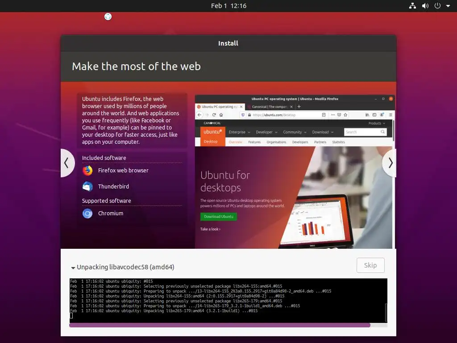Select the Overview sub-navigation item
This screenshot has width=457, height=343.
[236, 142]
